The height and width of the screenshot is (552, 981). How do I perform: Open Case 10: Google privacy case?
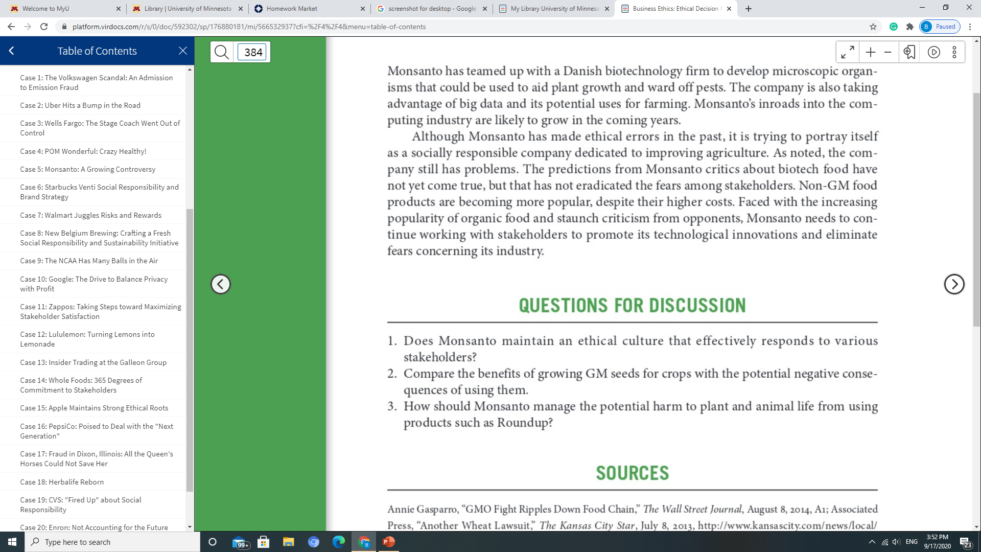point(94,284)
